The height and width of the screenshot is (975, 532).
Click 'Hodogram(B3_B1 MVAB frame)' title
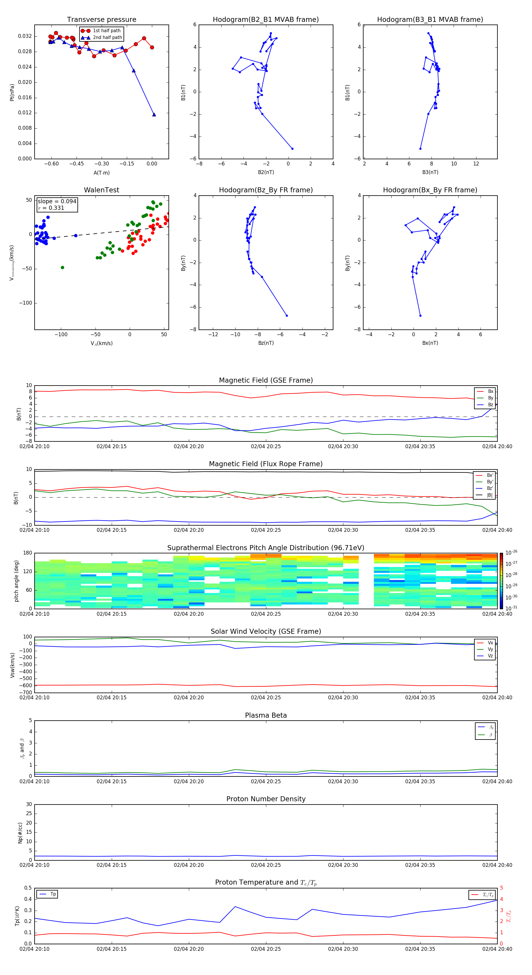pyautogui.click(x=430, y=20)
